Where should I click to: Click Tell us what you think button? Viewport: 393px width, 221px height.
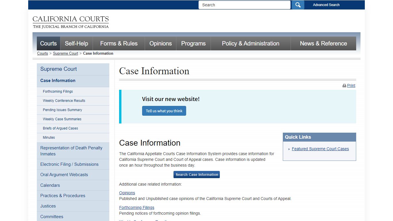tap(164, 111)
